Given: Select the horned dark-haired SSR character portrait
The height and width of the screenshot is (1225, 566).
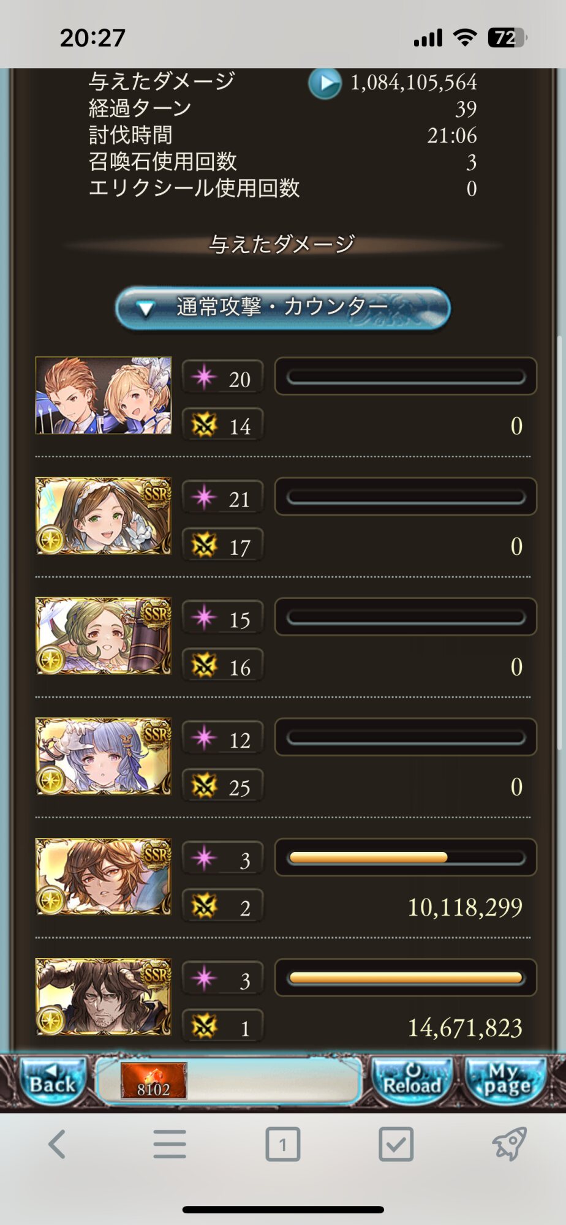Looking at the screenshot, I should (x=104, y=997).
